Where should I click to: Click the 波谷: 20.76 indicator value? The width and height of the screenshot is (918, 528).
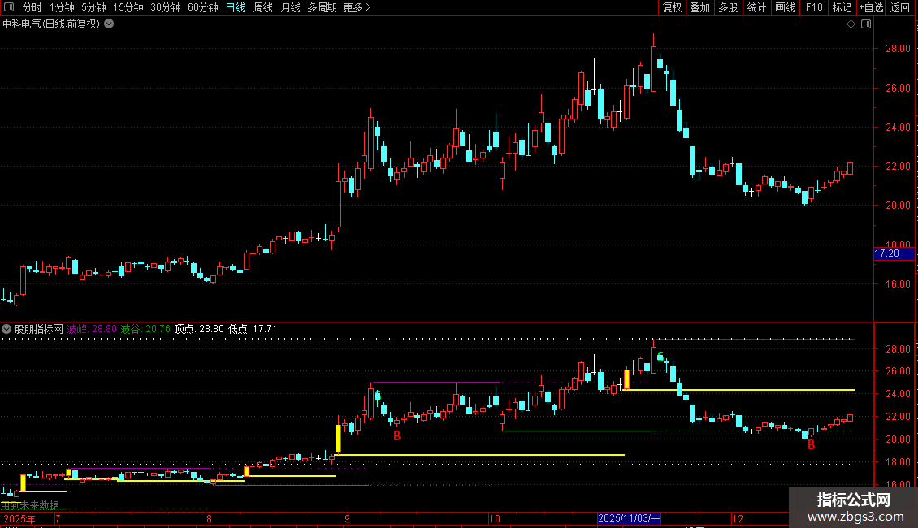click(x=145, y=329)
